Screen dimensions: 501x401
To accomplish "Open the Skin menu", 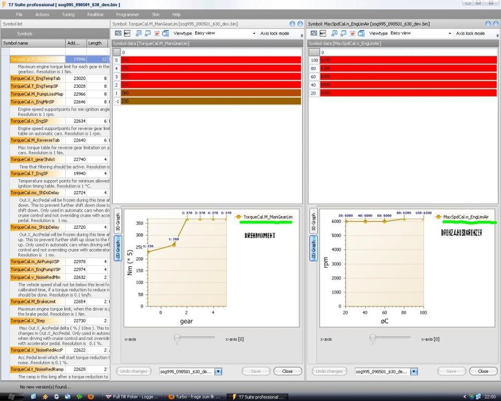I will 156,14.
